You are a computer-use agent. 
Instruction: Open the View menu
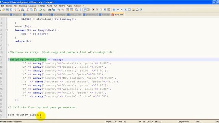pyautogui.click(x=15, y=6)
